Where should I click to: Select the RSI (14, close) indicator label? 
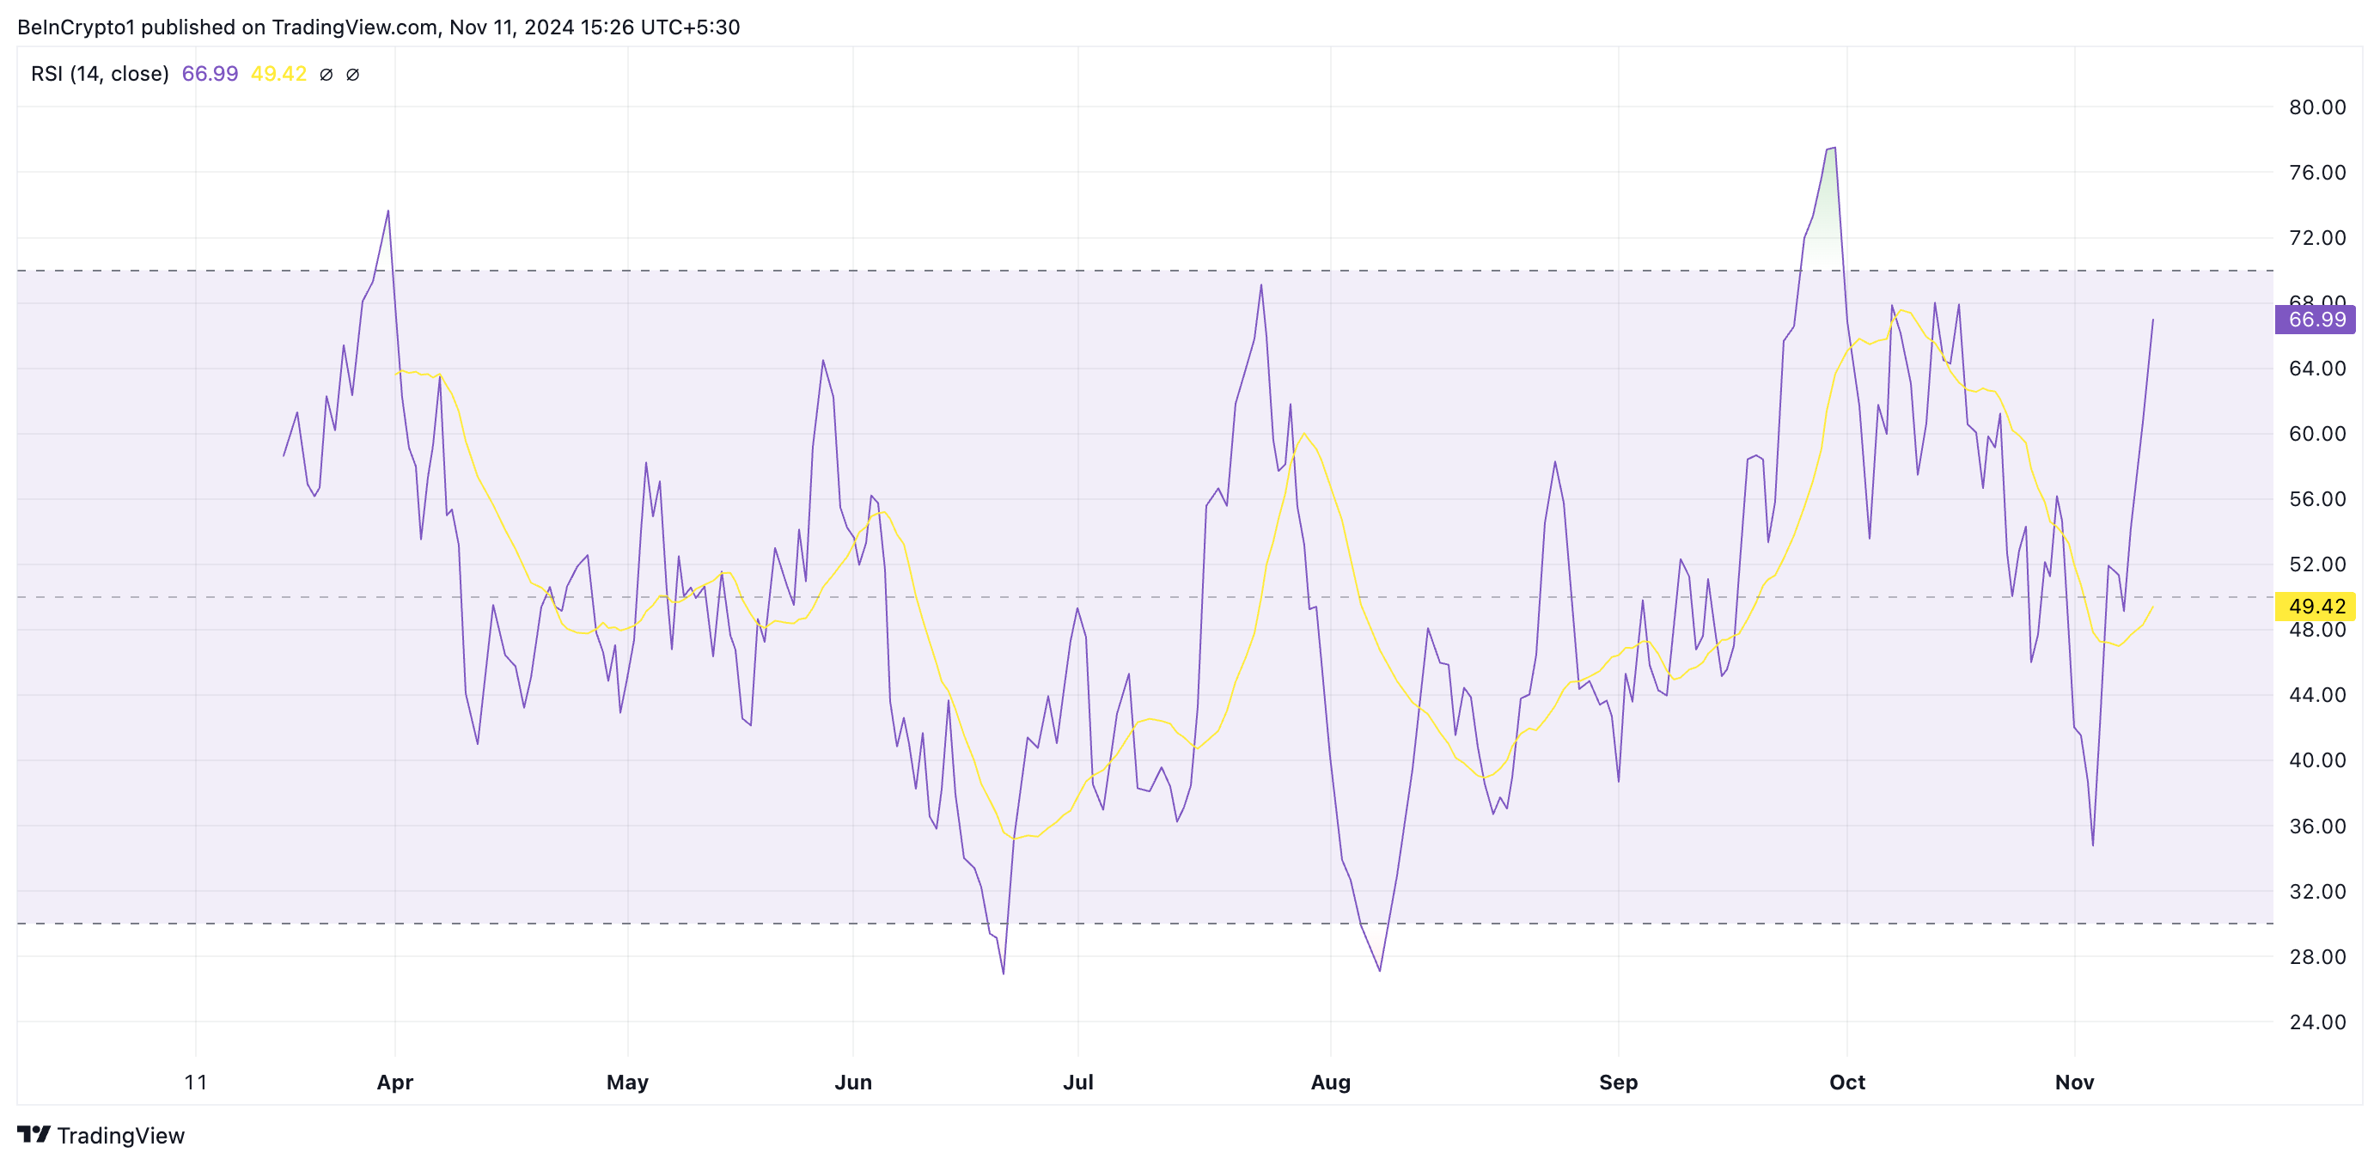coord(100,74)
